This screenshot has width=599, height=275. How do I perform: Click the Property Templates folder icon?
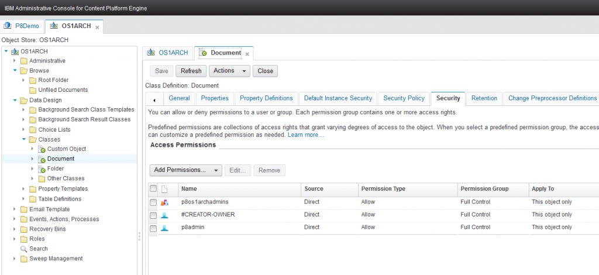click(x=33, y=188)
